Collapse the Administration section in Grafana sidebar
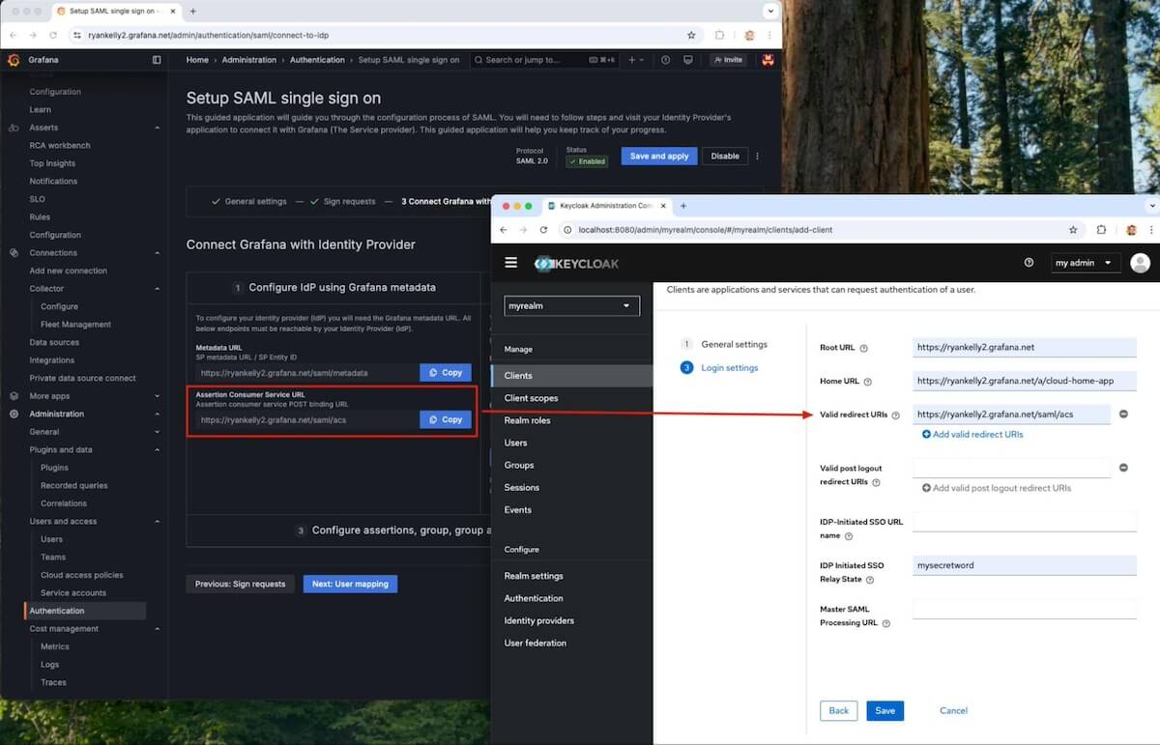 click(x=157, y=414)
